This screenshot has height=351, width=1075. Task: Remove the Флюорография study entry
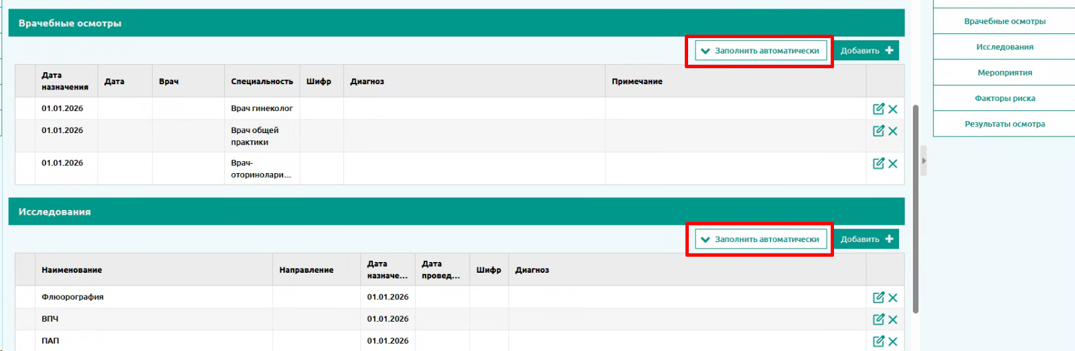[893, 298]
